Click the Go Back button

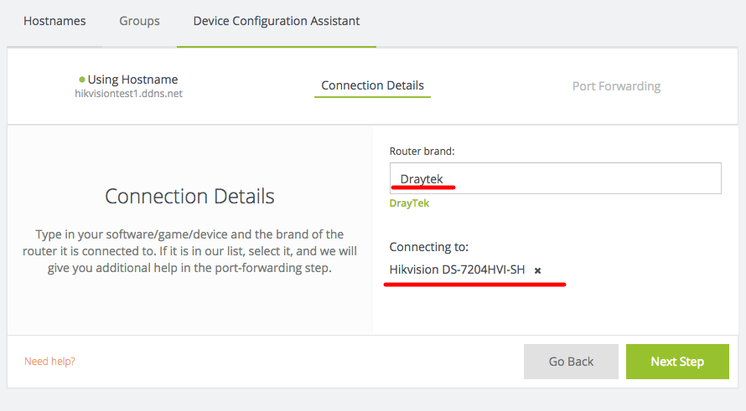571,362
